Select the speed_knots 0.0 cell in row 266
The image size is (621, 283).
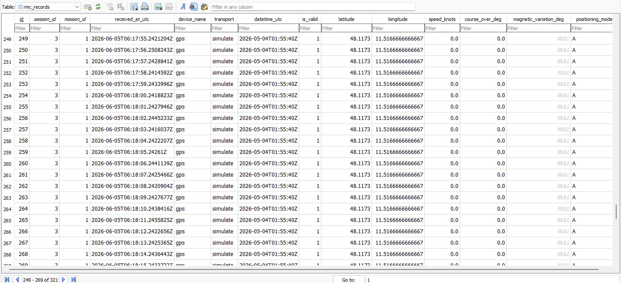point(442,232)
